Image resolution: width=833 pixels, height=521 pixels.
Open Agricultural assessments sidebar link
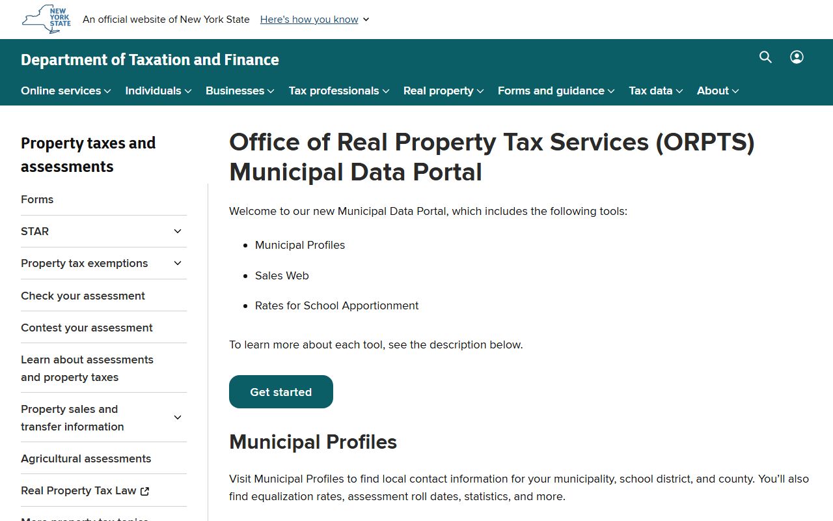tap(86, 458)
